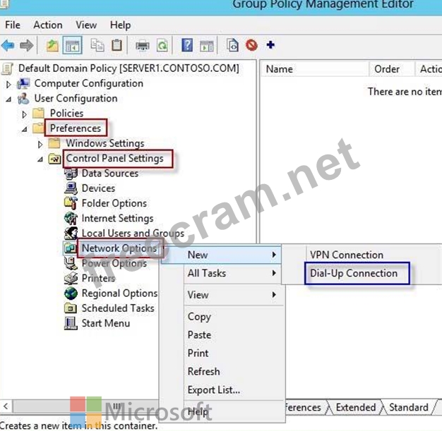Screen dimensions: 442x431
Task: Toggle the Show/Hide Action Pane icon
Action: (207, 45)
